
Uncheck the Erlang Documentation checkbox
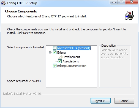54,66
